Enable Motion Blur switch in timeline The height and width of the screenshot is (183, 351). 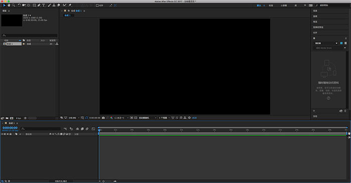tap(87, 129)
